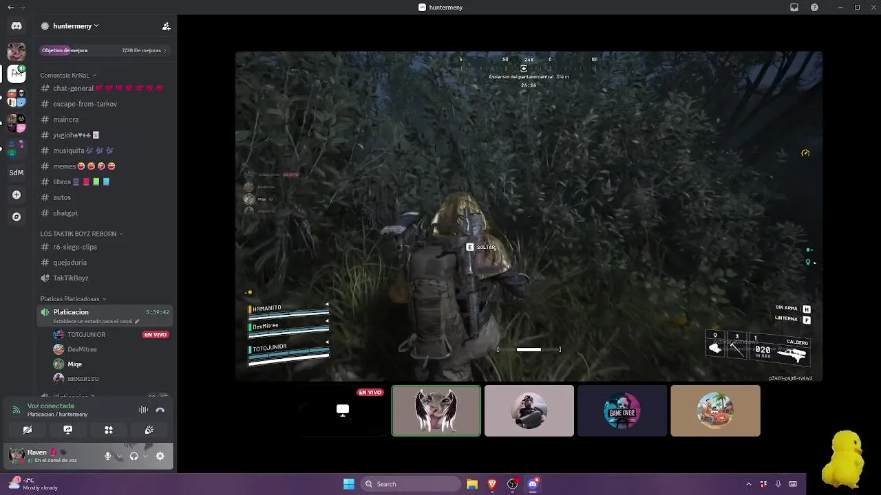Click the invite people icon beside huntermeny

coord(166,26)
